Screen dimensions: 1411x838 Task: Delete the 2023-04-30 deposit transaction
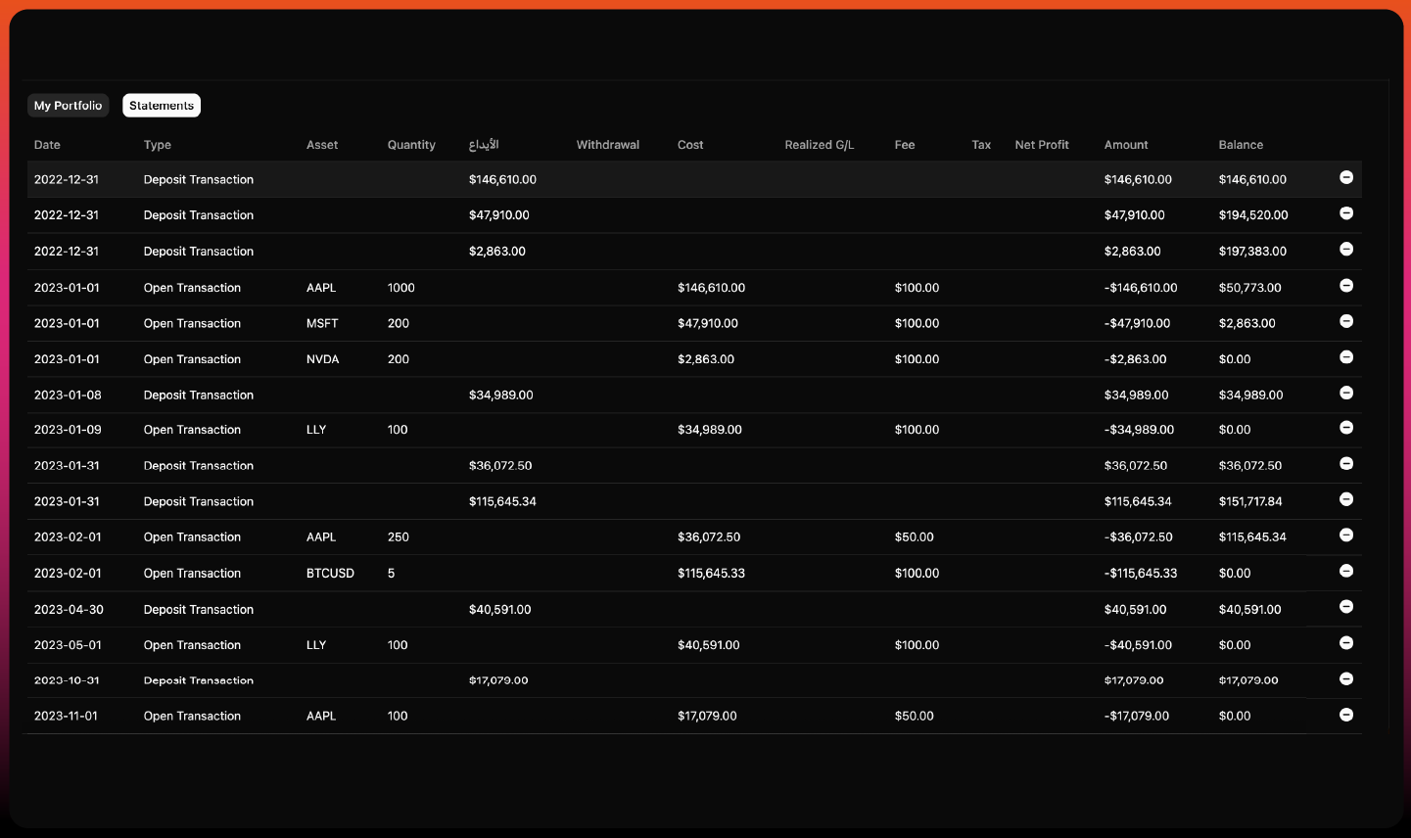point(1346,607)
